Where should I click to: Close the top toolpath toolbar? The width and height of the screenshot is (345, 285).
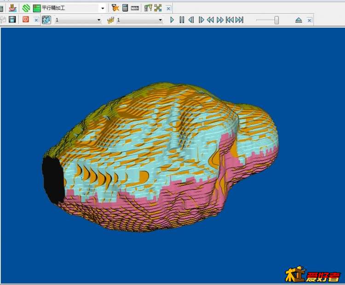[168, 9]
